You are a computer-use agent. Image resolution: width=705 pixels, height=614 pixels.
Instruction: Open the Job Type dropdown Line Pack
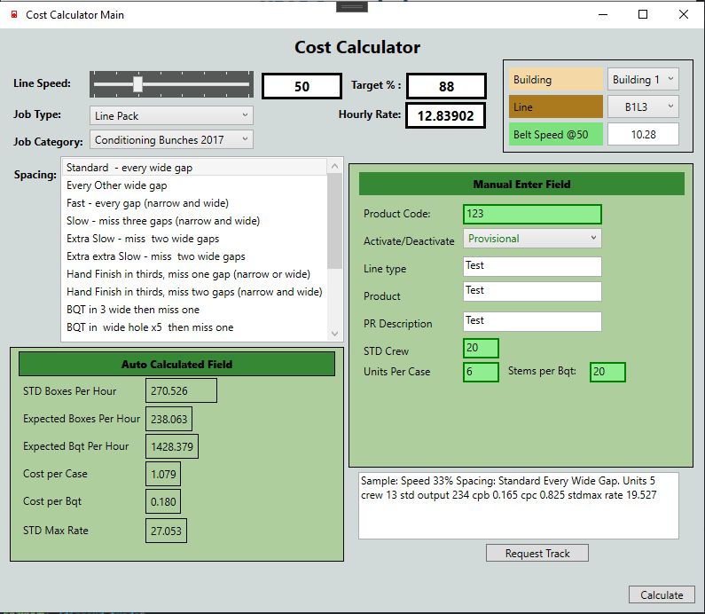click(171, 115)
